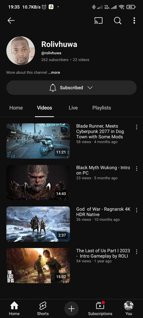Switch to the Live tab
This screenshot has width=143, height=318.
73,108
